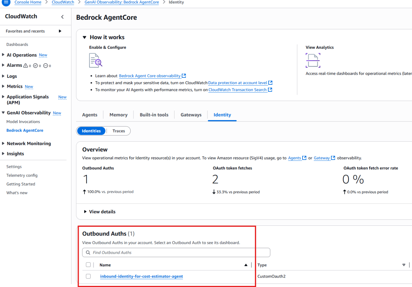The image size is (412, 287).
Task: Go to GenAI Observability: Bedrock AgentCore breadcrumb
Action: pos(122,2)
